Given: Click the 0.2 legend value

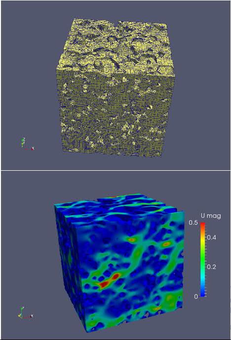Looking at the screenshot, I should tap(211, 267).
